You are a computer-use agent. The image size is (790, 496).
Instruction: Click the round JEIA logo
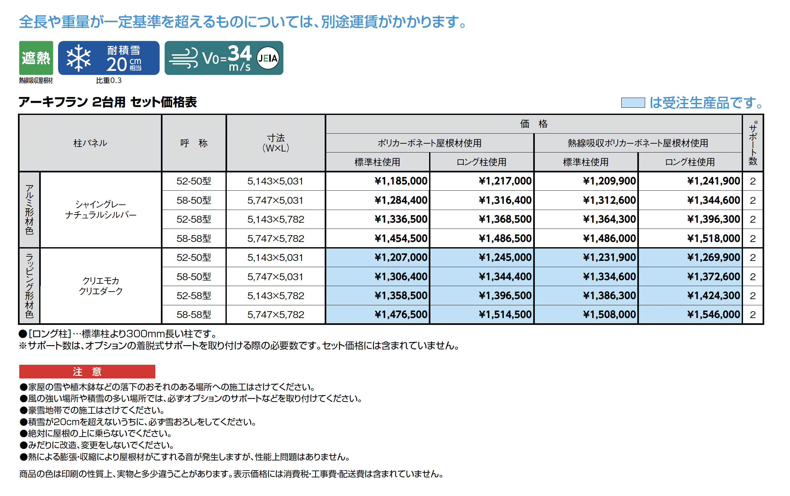click(x=268, y=58)
